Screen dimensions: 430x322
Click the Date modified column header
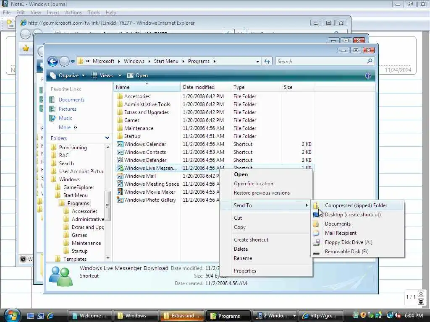[x=205, y=87]
